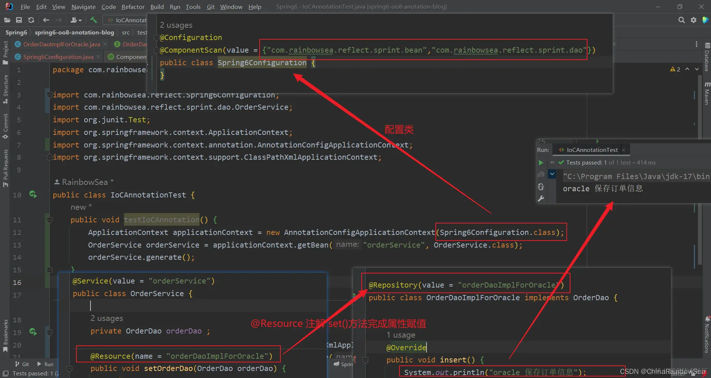Open the Build menu

[x=157, y=7]
